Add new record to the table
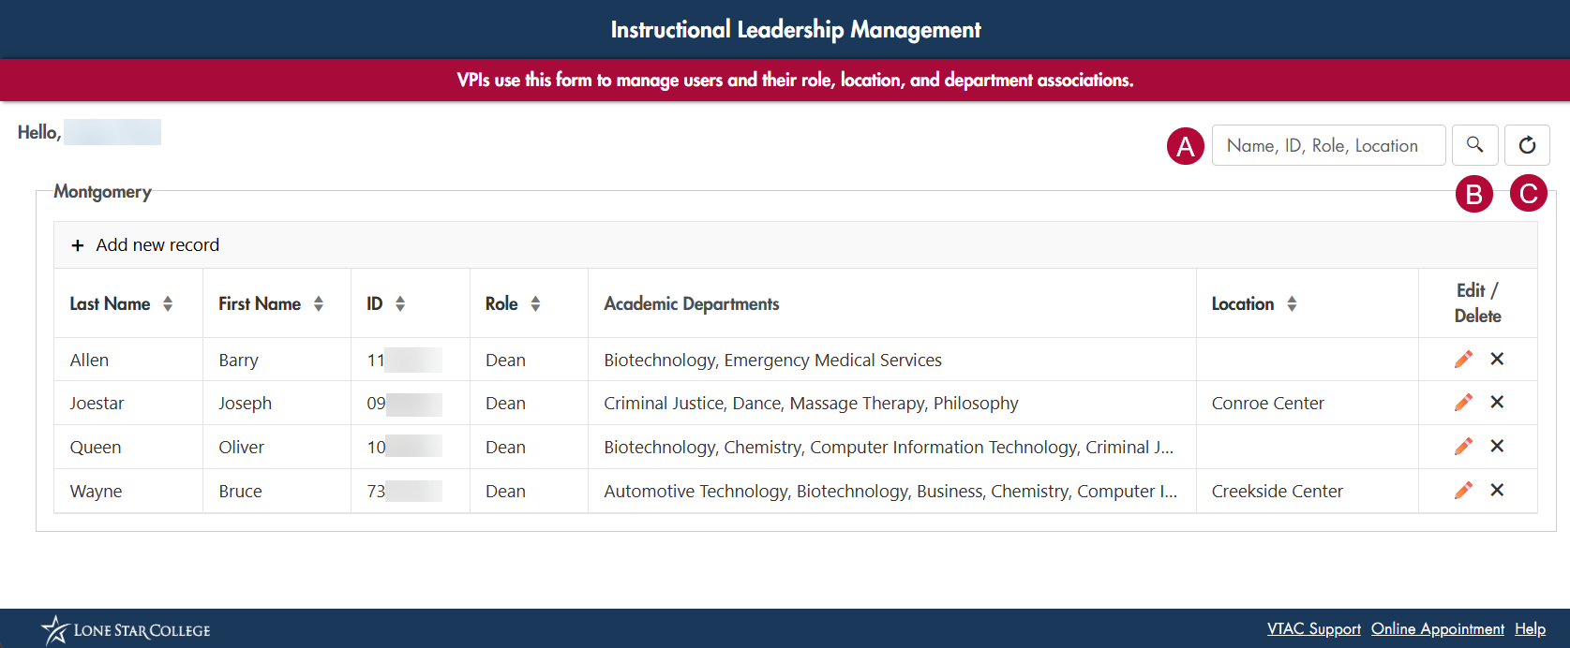The width and height of the screenshot is (1570, 648). point(146,245)
